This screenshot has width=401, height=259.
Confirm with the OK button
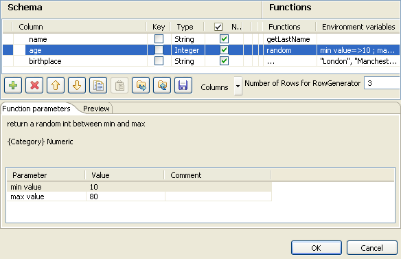click(x=317, y=248)
